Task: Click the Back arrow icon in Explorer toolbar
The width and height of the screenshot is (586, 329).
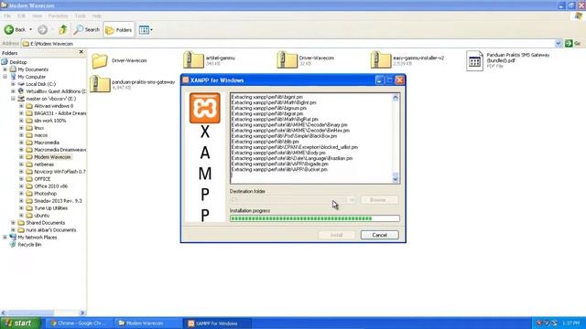Action: coord(9,29)
